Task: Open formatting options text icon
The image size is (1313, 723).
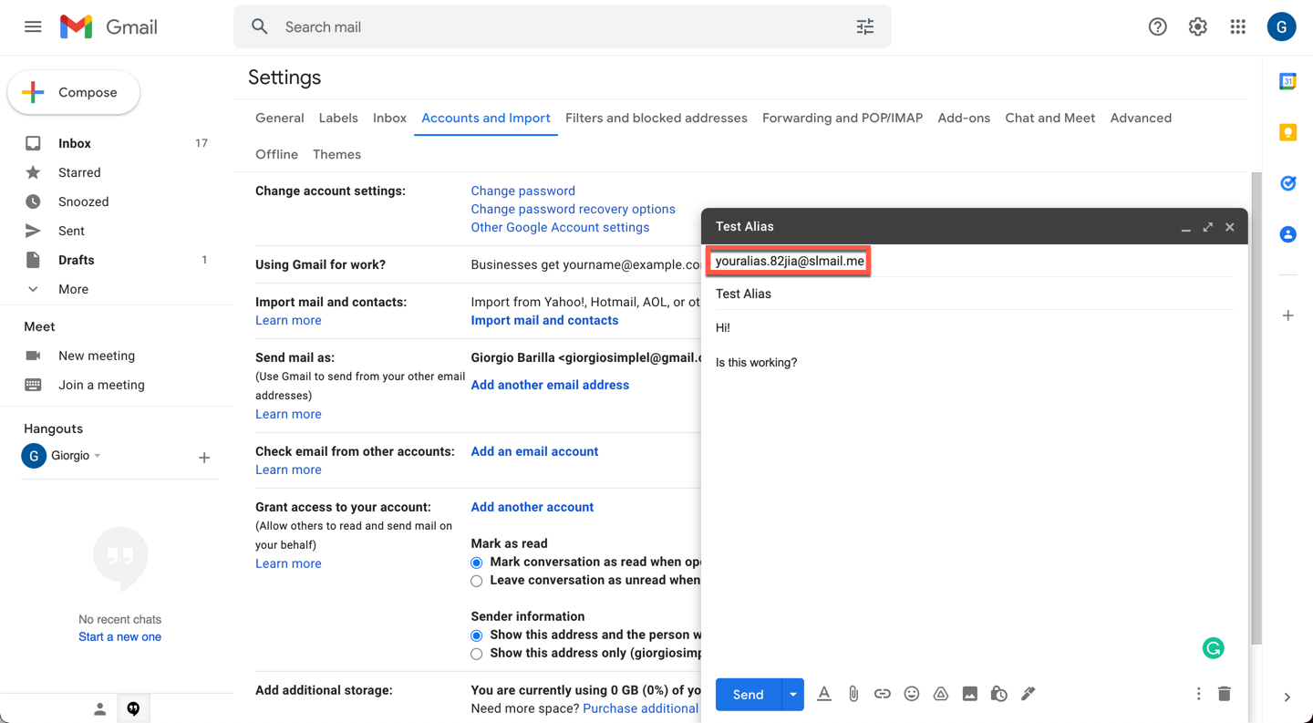Action: 823,694
